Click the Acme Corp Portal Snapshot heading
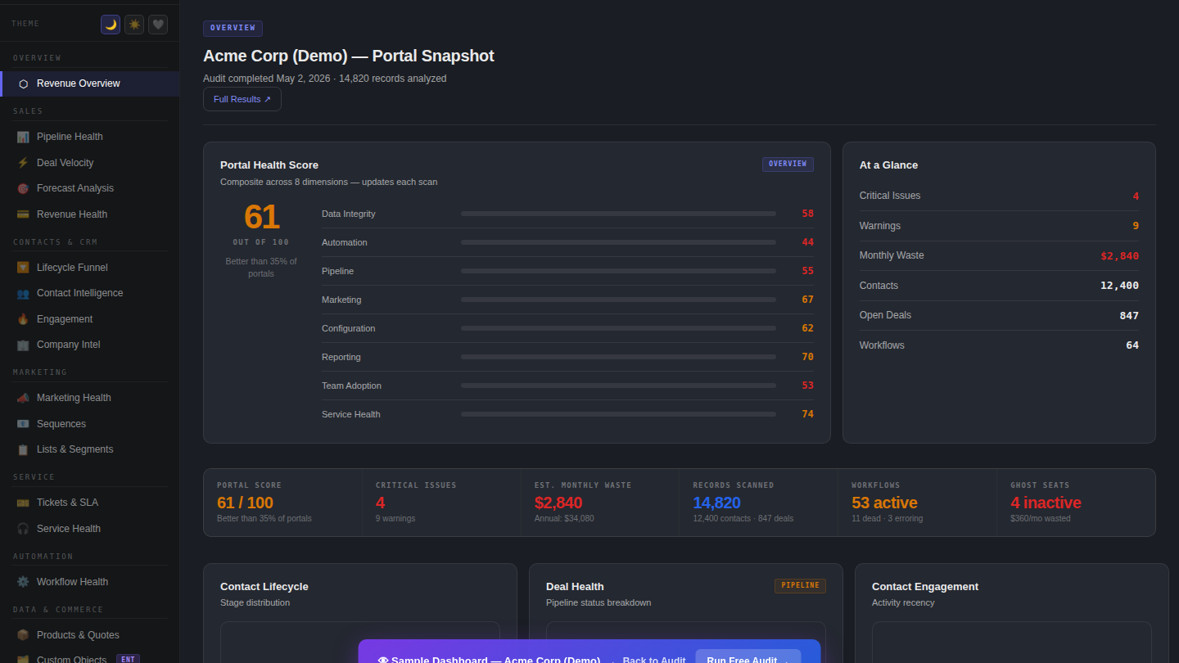 point(349,56)
